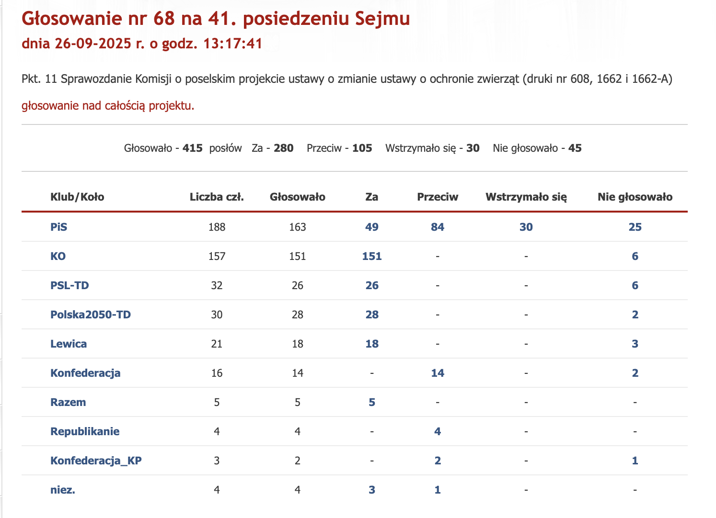Click the 'Pkt. 11 Sprawozdanie Komisji' description text

[x=347, y=79]
